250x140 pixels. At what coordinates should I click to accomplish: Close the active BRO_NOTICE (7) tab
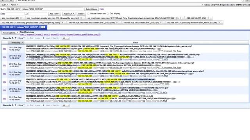[x=43, y=27]
